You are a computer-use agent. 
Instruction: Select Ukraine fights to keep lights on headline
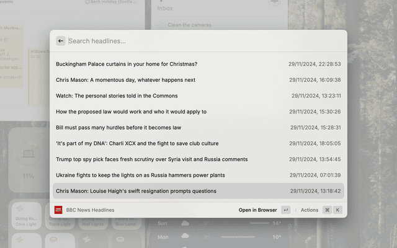(198, 175)
